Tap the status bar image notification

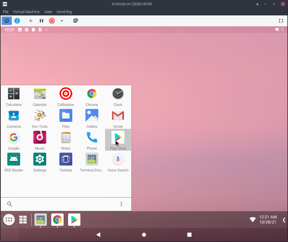click(20, 30)
